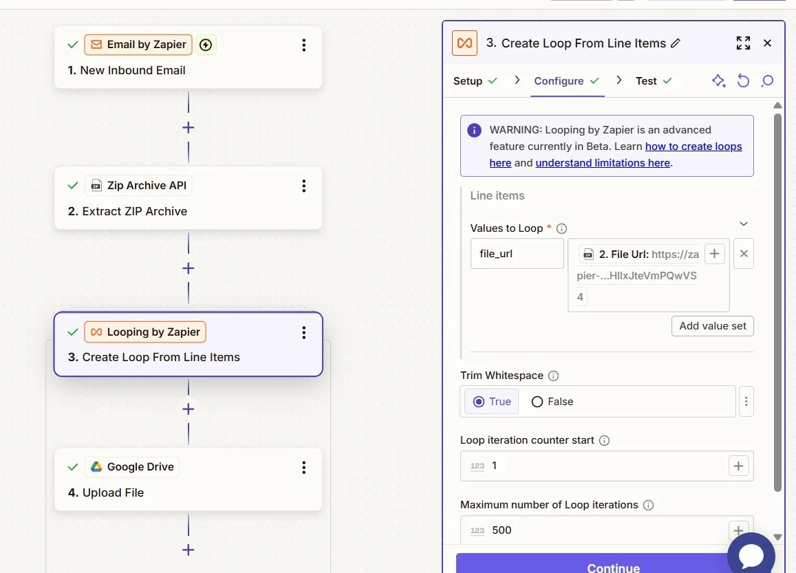Select False for Trim Whitespace
796x573 pixels.
(x=552, y=402)
